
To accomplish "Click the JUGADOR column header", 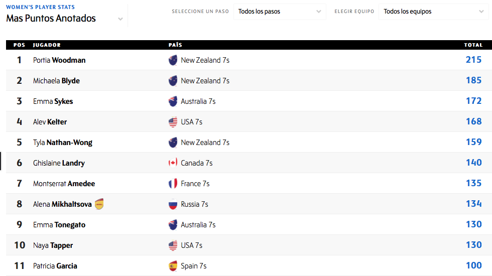I will point(47,45).
